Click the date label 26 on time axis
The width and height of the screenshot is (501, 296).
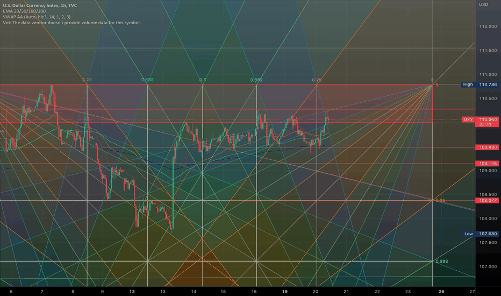point(441,292)
